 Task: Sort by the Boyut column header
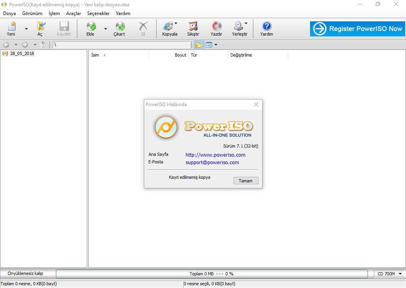(169, 55)
